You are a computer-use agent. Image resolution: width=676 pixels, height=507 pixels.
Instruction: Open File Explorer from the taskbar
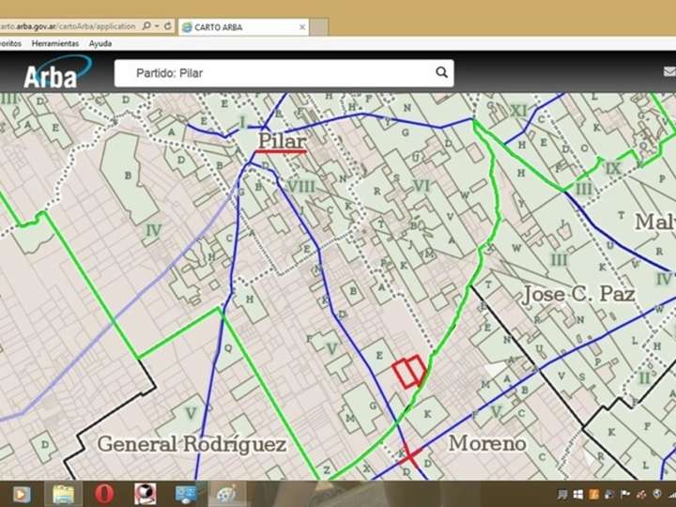click(x=64, y=494)
